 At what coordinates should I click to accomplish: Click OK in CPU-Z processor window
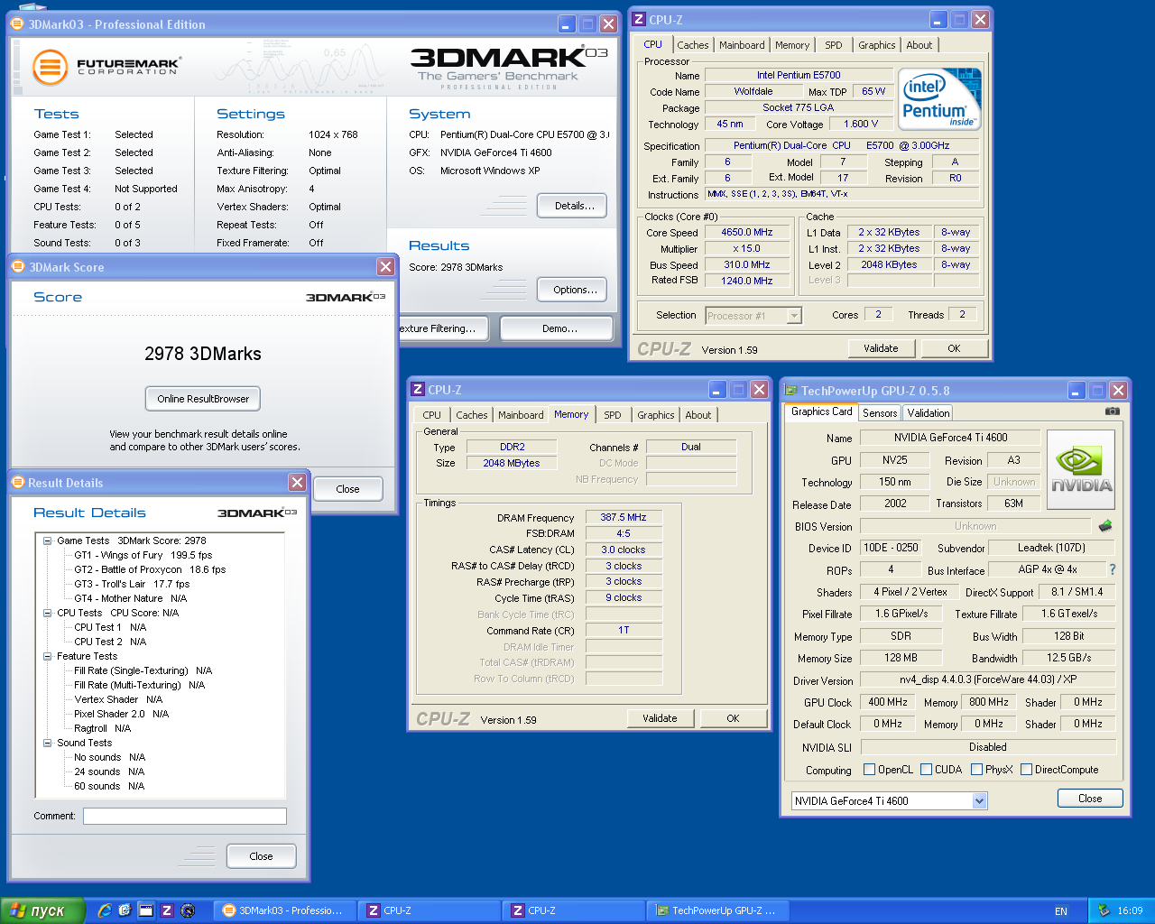point(954,348)
